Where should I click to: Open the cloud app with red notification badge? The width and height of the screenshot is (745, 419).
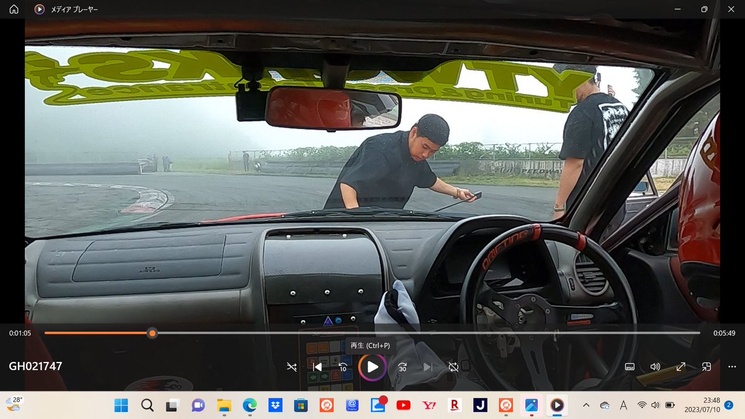pyautogui.click(x=378, y=404)
